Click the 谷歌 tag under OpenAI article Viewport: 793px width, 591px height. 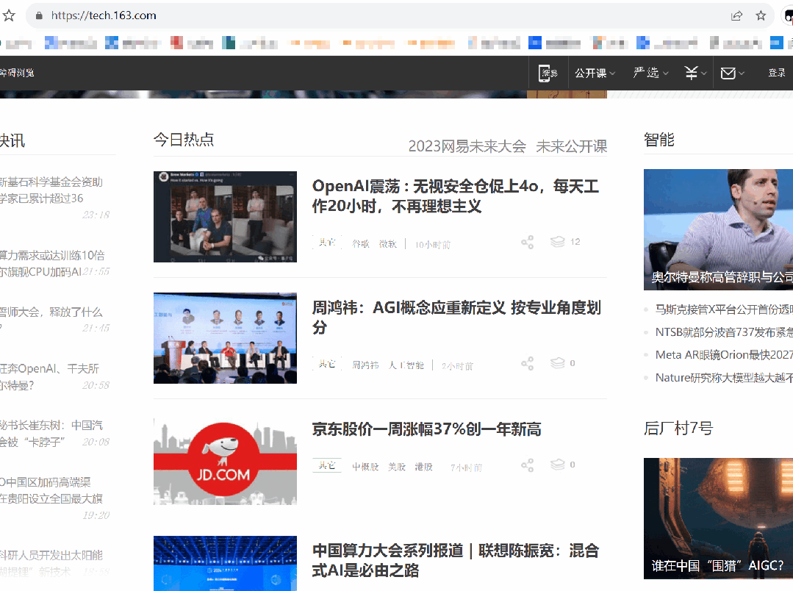click(x=361, y=244)
